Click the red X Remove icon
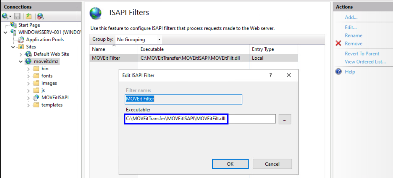This screenshot has width=393, height=178. click(338, 43)
